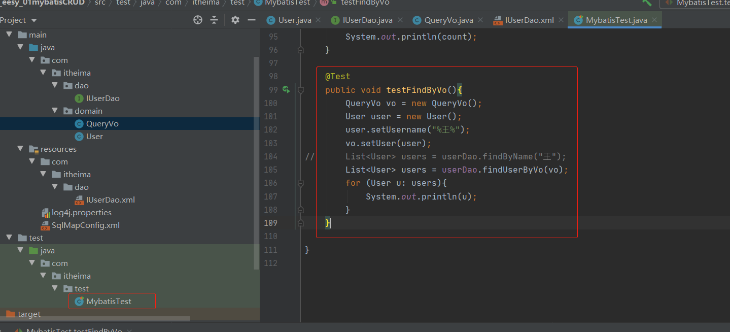
Task: Collapse the main folder arrow
Action: [x=9, y=35]
